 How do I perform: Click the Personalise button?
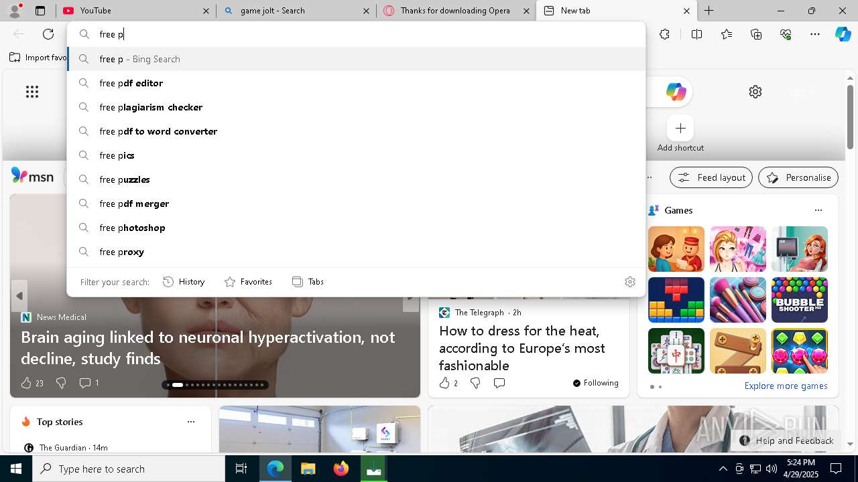798,177
